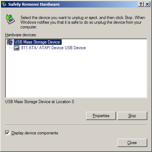Click the Hardware devices label

point(21,35)
